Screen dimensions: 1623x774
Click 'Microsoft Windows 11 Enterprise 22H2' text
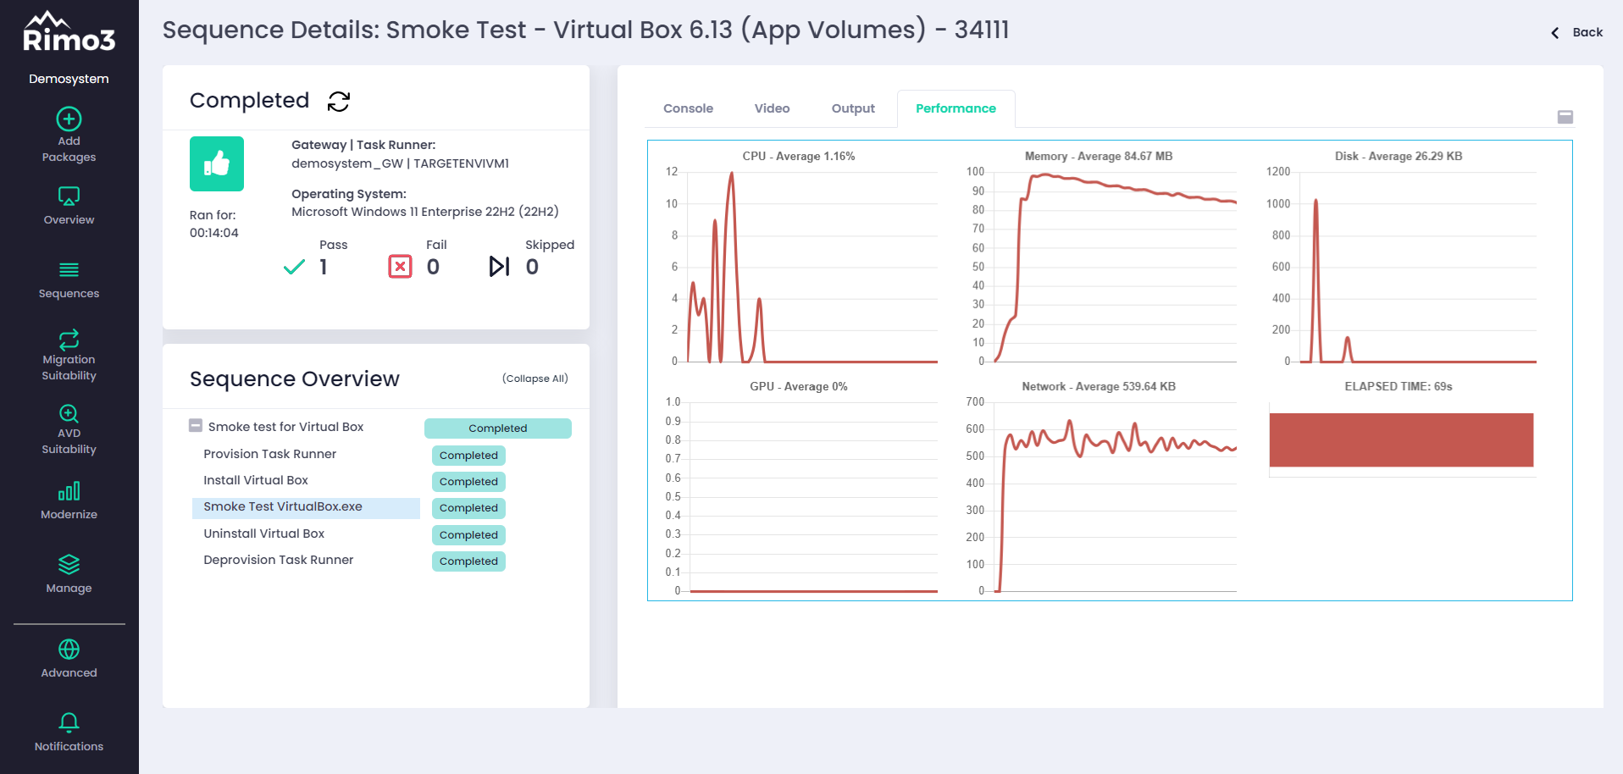[424, 212]
